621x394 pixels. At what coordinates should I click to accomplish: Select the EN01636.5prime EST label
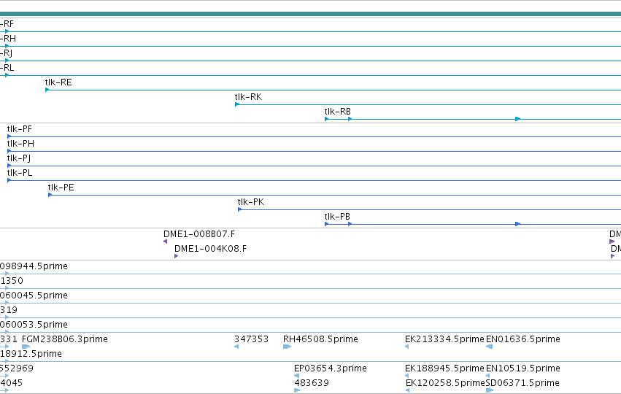523,339
